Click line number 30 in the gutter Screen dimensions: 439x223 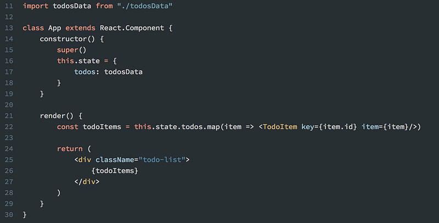click(x=9, y=215)
